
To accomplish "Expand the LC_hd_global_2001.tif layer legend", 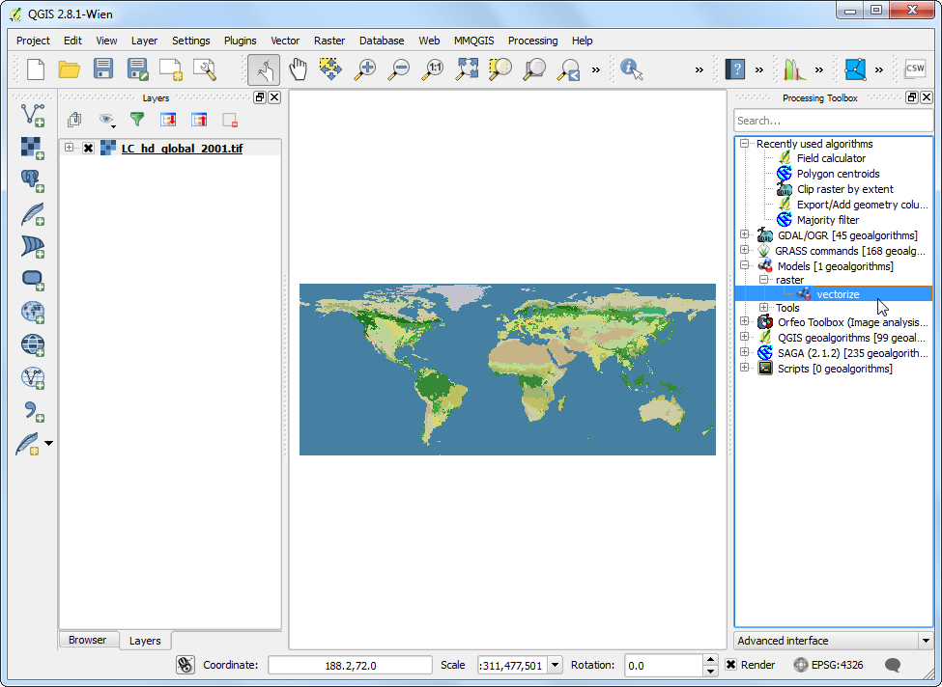I will [70, 147].
